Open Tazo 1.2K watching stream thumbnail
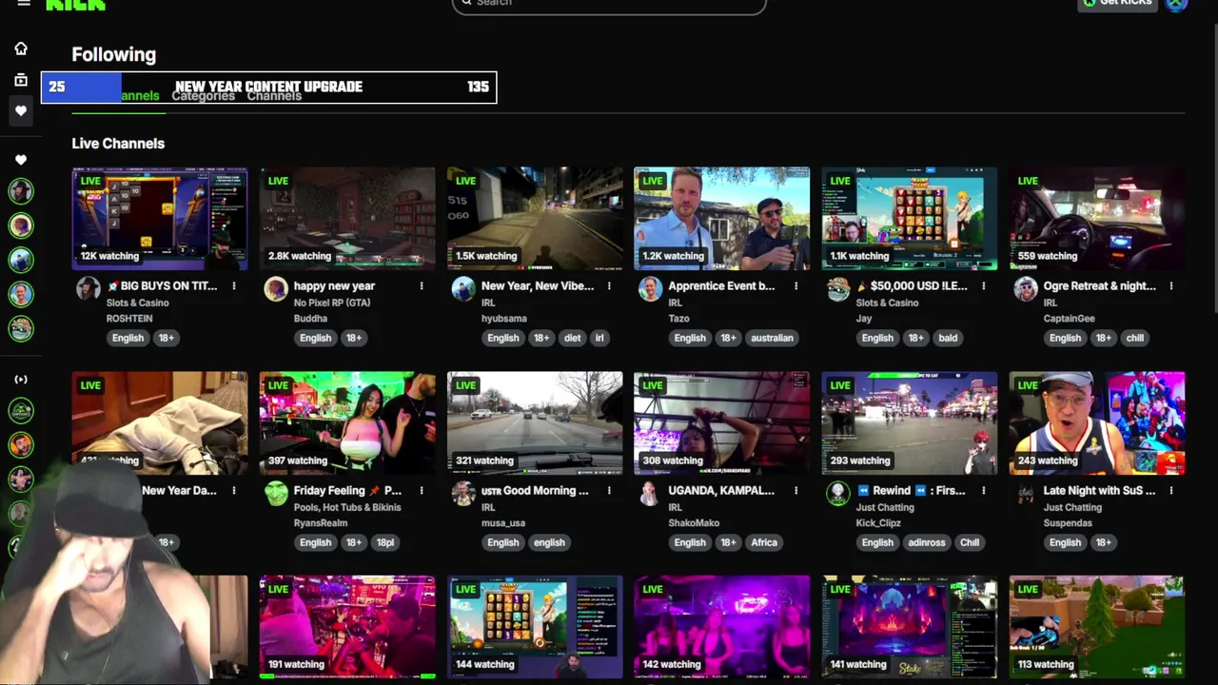 tap(722, 219)
